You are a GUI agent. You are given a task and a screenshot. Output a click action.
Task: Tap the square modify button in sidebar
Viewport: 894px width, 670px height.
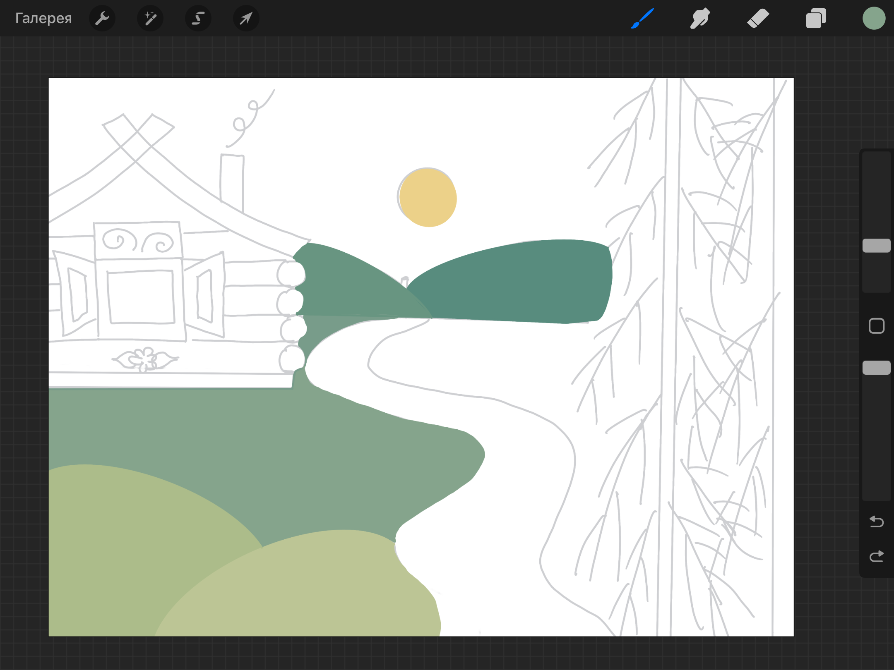click(876, 326)
